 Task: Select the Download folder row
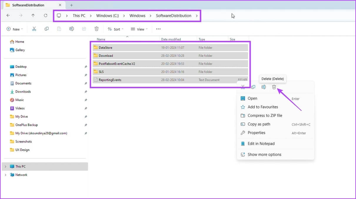click(x=106, y=56)
